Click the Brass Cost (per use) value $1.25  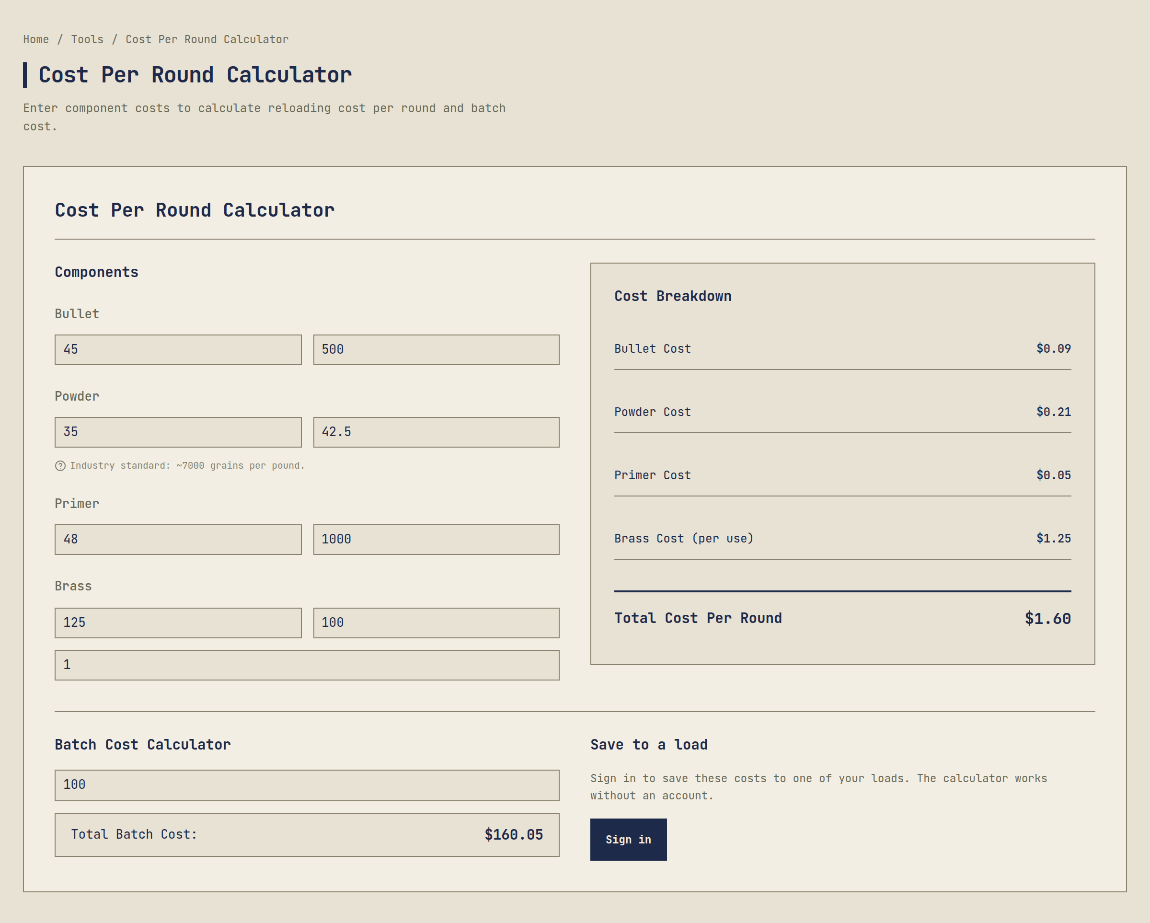point(1054,538)
